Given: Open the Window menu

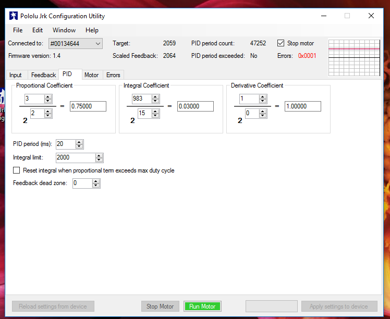Looking at the screenshot, I should pyautogui.click(x=64, y=30).
